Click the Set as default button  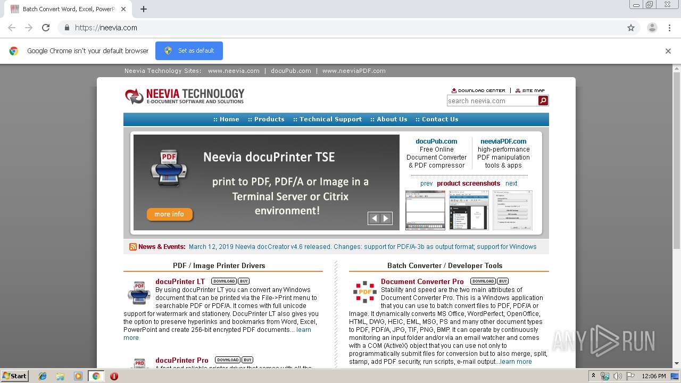coord(189,51)
